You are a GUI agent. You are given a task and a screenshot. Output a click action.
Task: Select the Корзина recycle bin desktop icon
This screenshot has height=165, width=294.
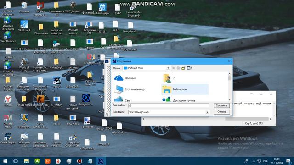(24, 7)
